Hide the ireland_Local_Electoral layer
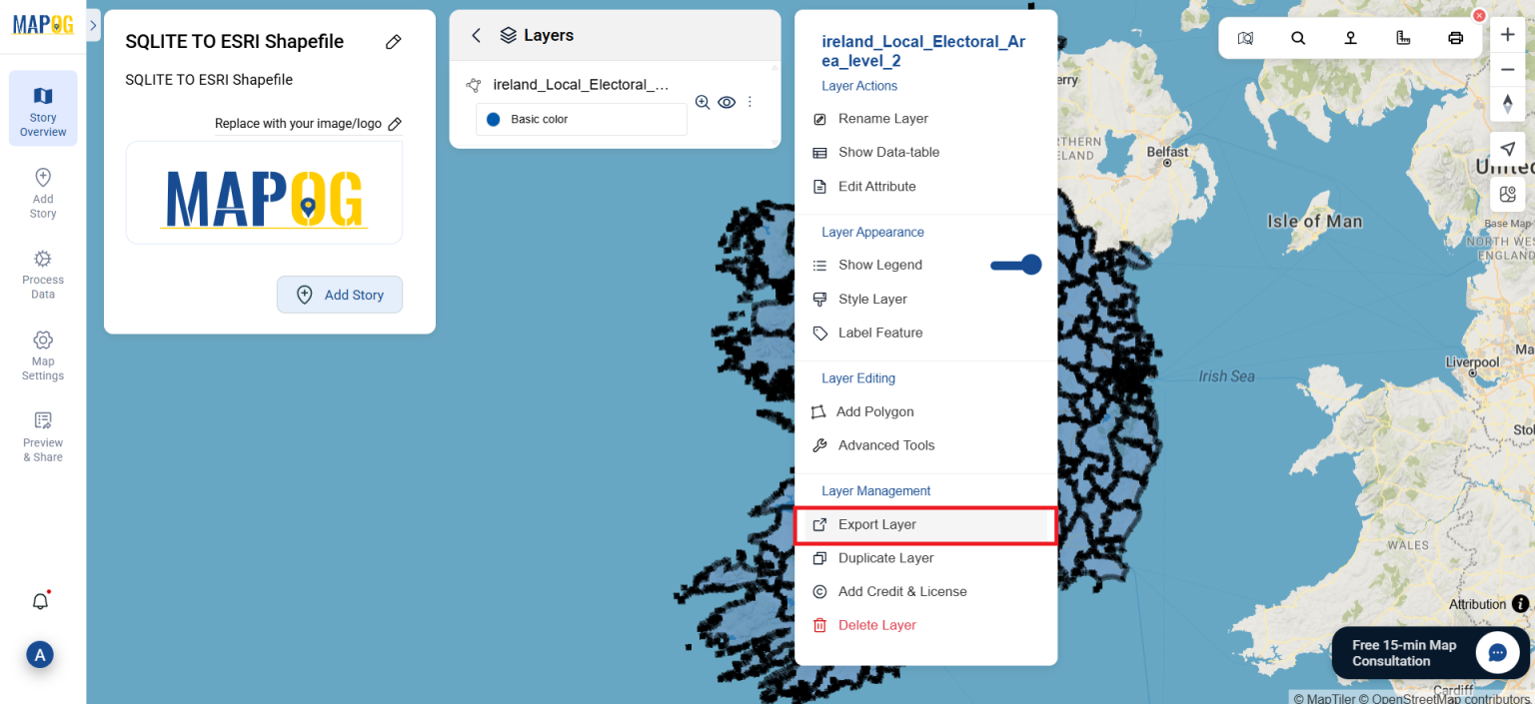 [x=727, y=102]
